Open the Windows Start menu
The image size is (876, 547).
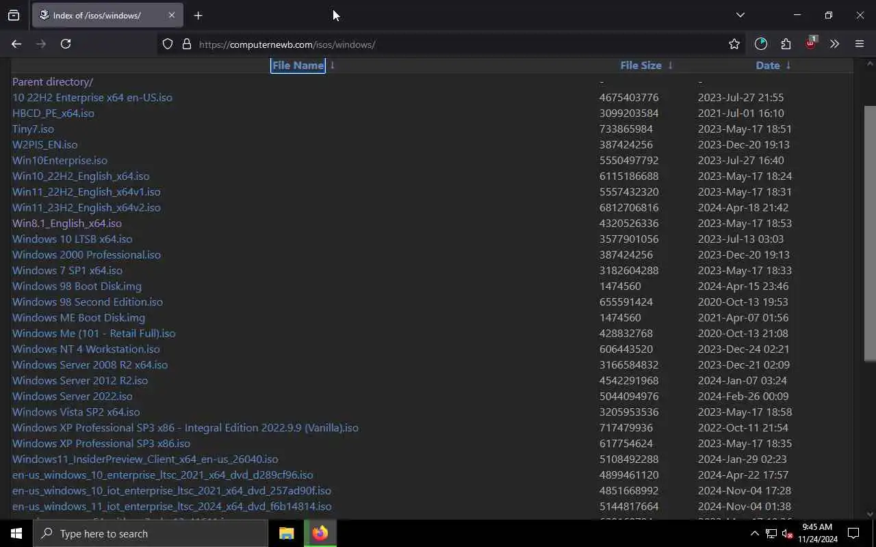(16, 533)
